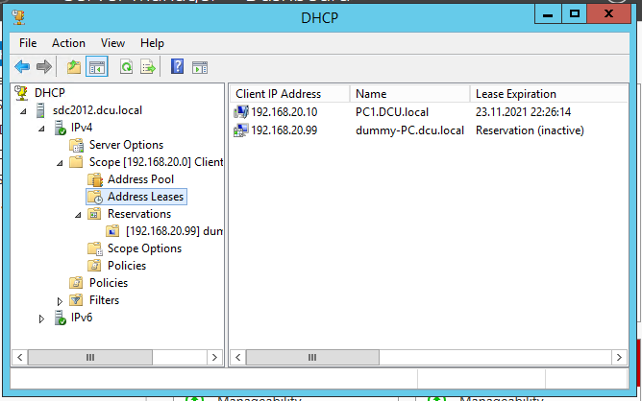Click the tree pane horizontal scrollbar right arrow
The image size is (642, 401).
(216, 357)
